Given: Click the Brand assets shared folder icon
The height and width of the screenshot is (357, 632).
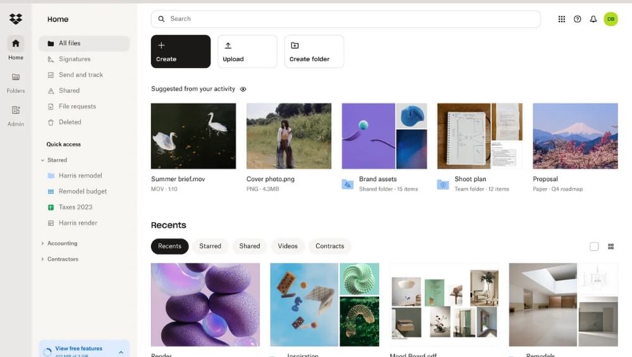Looking at the screenshot, I should 348,184.
